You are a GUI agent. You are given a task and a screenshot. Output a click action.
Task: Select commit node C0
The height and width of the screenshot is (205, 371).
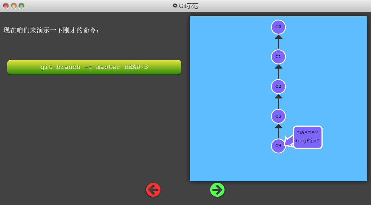[278, 27]
